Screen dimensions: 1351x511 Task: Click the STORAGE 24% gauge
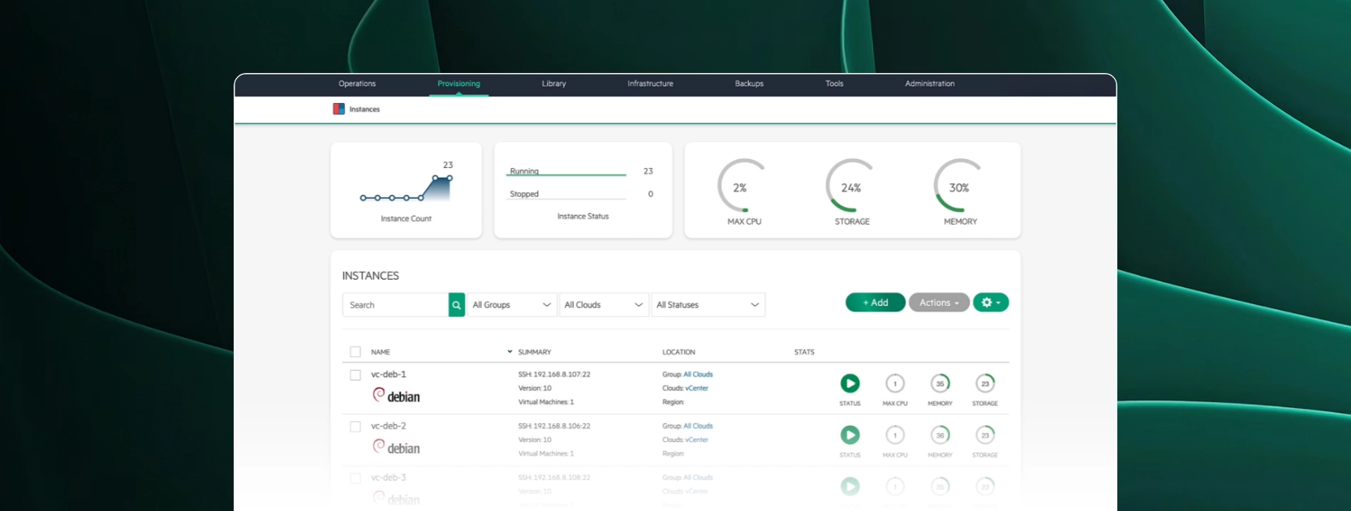[x=851, y=186]
